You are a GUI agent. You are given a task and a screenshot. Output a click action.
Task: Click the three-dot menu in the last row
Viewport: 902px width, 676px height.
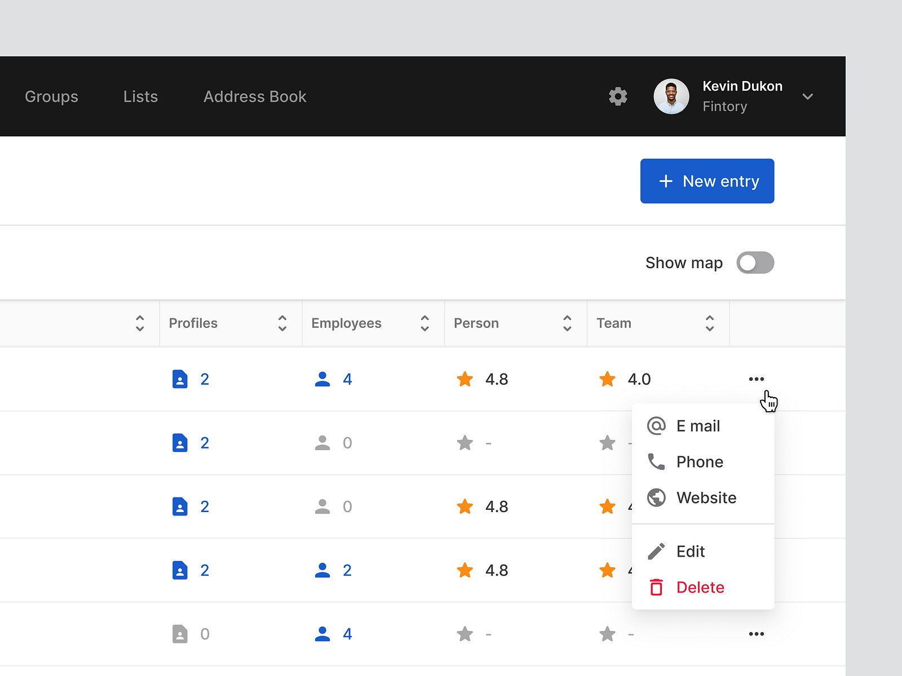[x=756, y=634]
